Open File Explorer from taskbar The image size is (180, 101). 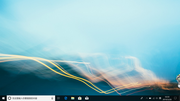click(73, 98)
